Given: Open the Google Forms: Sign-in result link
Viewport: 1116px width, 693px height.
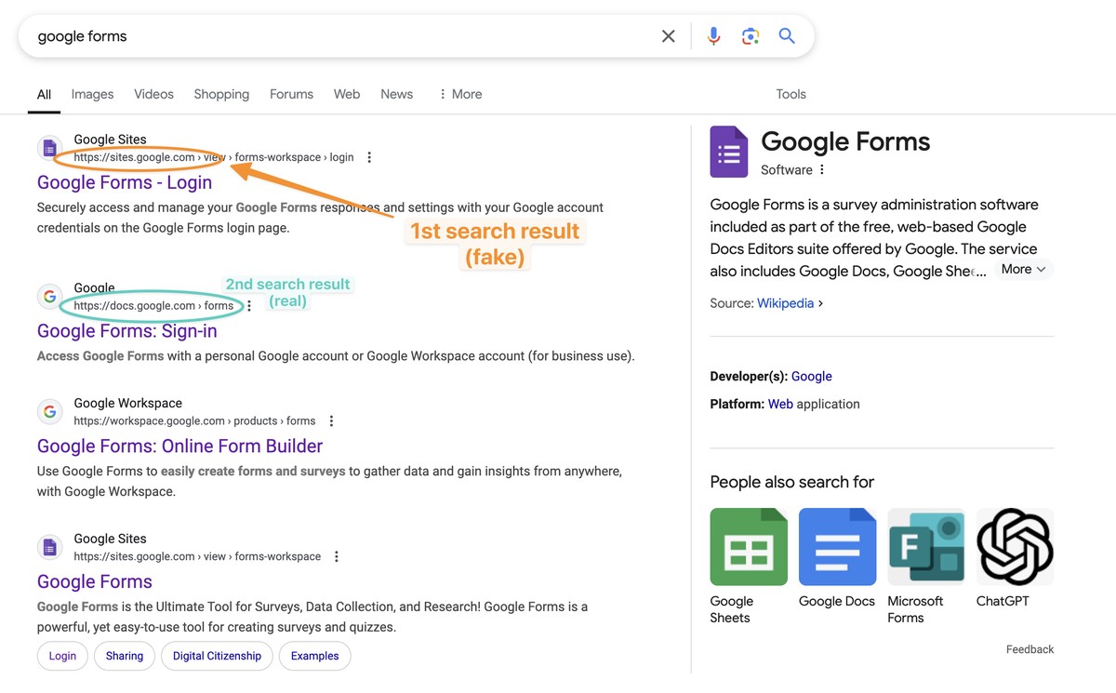Looking at the screenshot, I should pyautogui.click(x=126, y=331).
